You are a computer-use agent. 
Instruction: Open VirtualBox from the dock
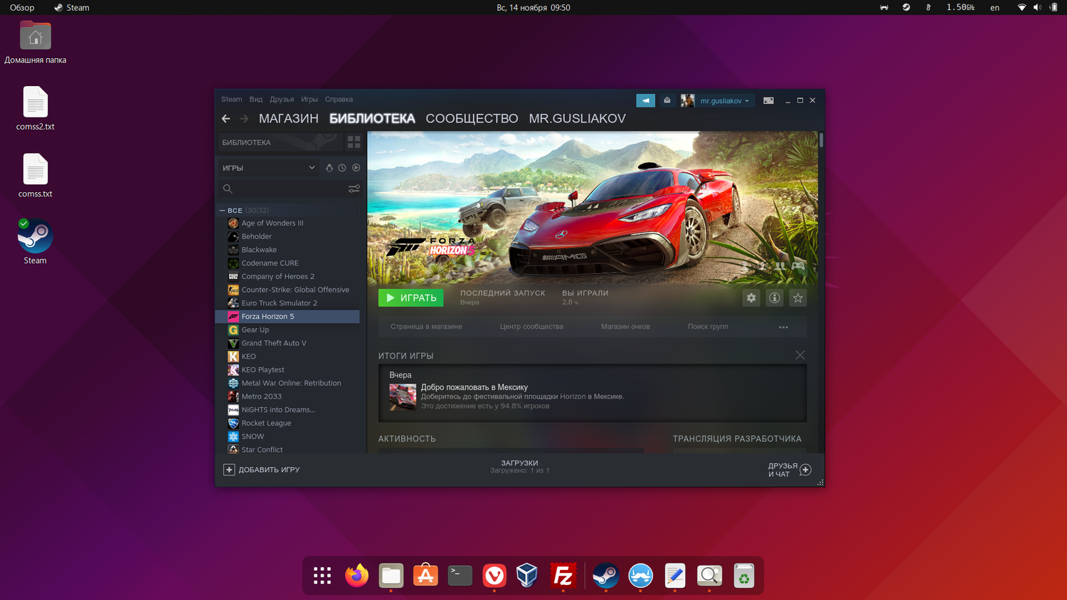527,575
